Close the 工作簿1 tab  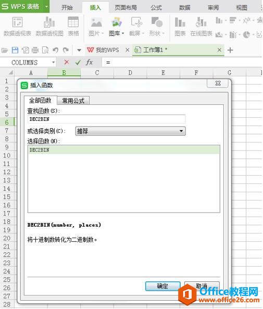click(x=219, y=50)
